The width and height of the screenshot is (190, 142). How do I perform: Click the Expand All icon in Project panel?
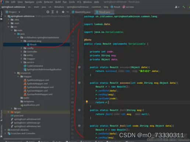(53, 12)
